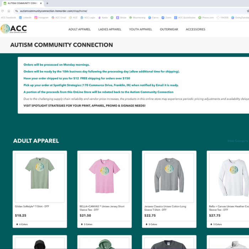Screen dimensions: 249x249
Task: Click the ADULT APPAREL section heading
Action: 36,141
